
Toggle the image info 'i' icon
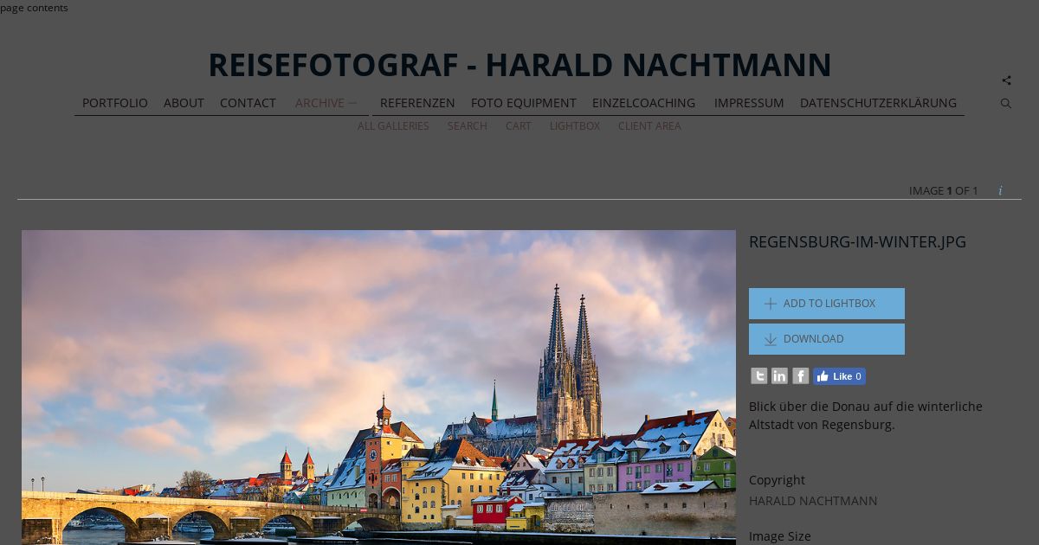pyautogui.click(x=1000, y=190)
